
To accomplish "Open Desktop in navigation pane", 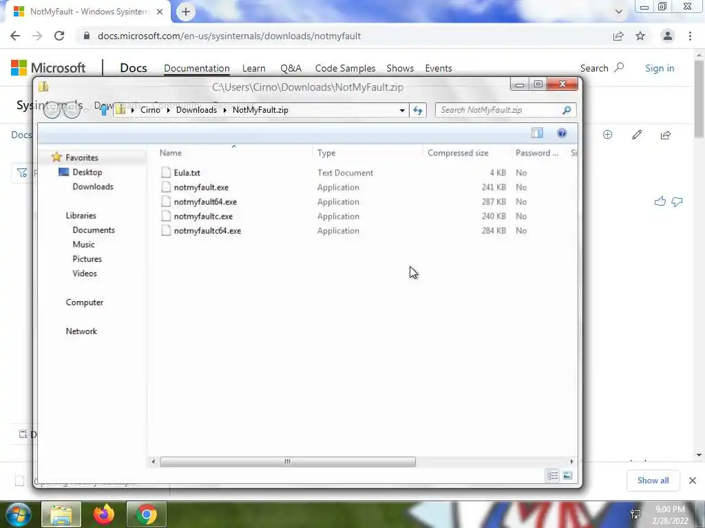I will (87, 172).
